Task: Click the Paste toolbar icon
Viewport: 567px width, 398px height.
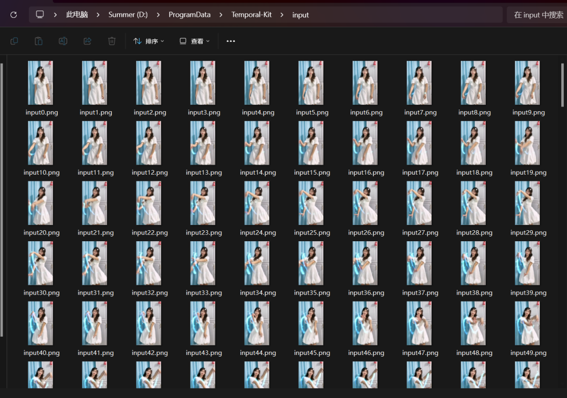Action: tap(39, 41)
